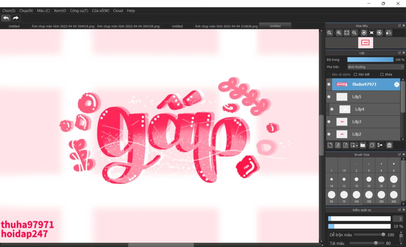Image resolution: width=406 pixels, height=247 pixels.
Task: Open the Màu (C) menu
Action: [x=44, y=11]
